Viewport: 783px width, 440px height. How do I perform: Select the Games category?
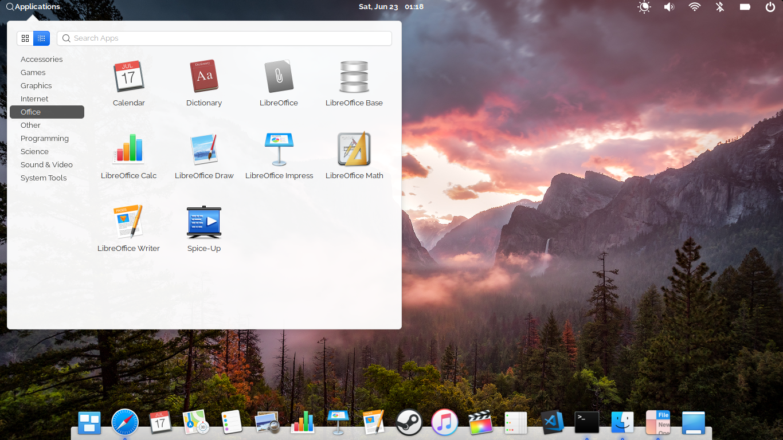point(47,72)
